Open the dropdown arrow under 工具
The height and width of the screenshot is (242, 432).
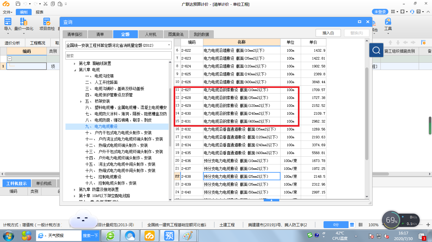tap(388, 33)
